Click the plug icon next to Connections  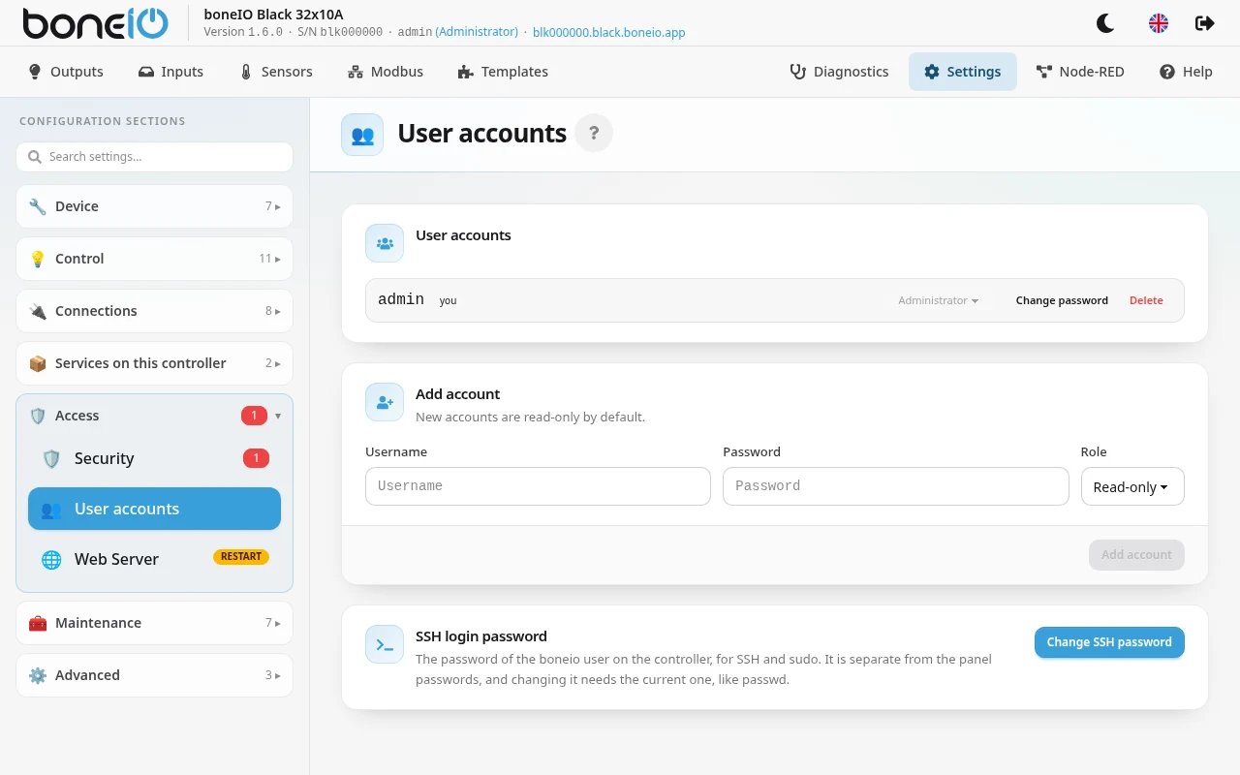[38, 311]
